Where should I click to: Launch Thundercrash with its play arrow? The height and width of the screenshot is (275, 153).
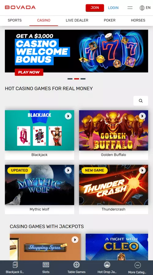point(142,170)
